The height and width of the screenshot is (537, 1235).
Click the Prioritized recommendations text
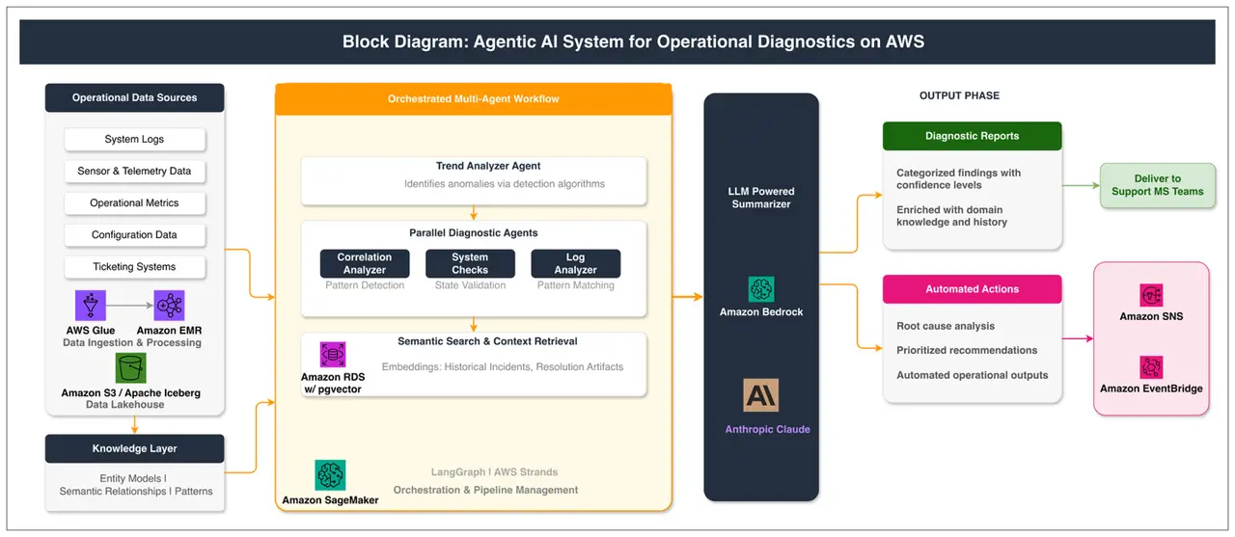967,351
